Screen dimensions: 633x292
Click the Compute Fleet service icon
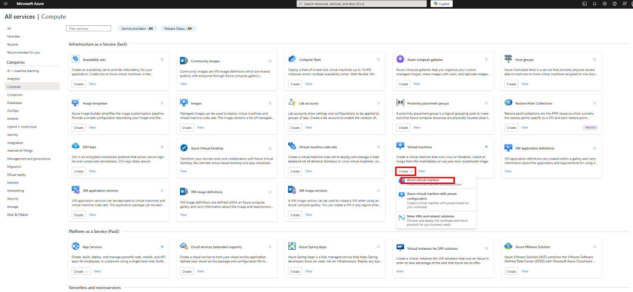[292, 59]
